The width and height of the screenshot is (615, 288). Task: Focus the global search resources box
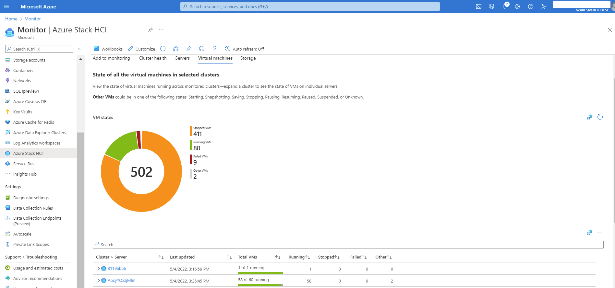(310, 6)
